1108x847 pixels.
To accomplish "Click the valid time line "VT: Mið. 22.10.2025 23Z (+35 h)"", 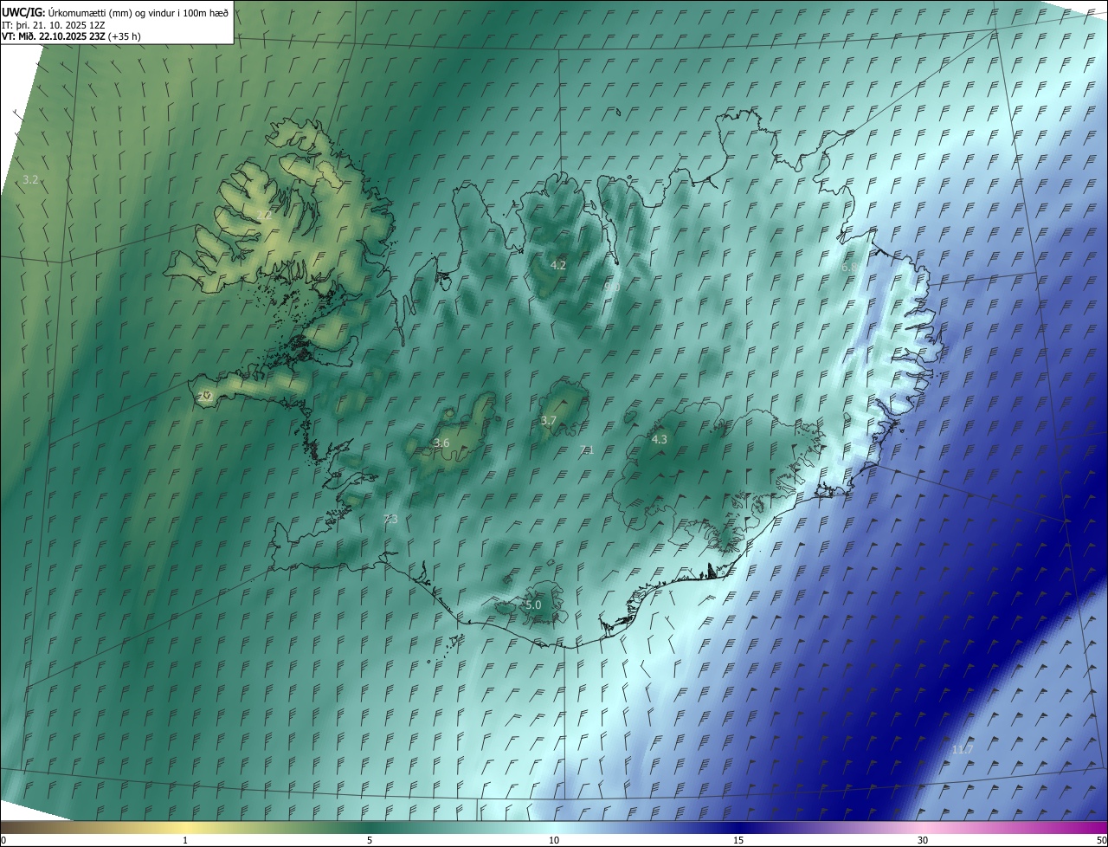I will (71, 36).
